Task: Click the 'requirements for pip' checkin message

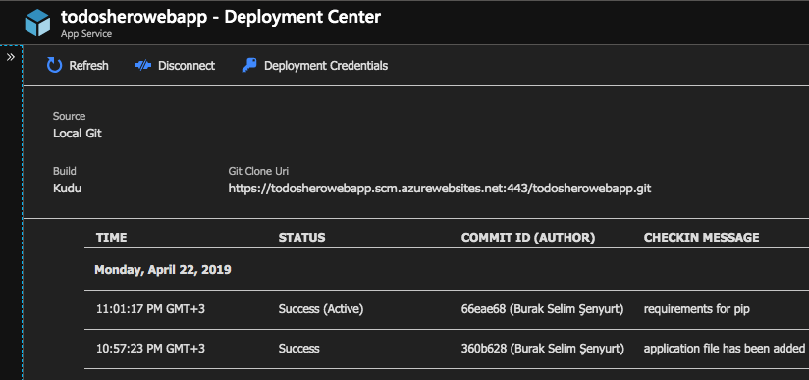Action: (x=696, y=309)
